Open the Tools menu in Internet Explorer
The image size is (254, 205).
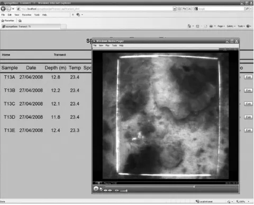(x=37, y=15)
